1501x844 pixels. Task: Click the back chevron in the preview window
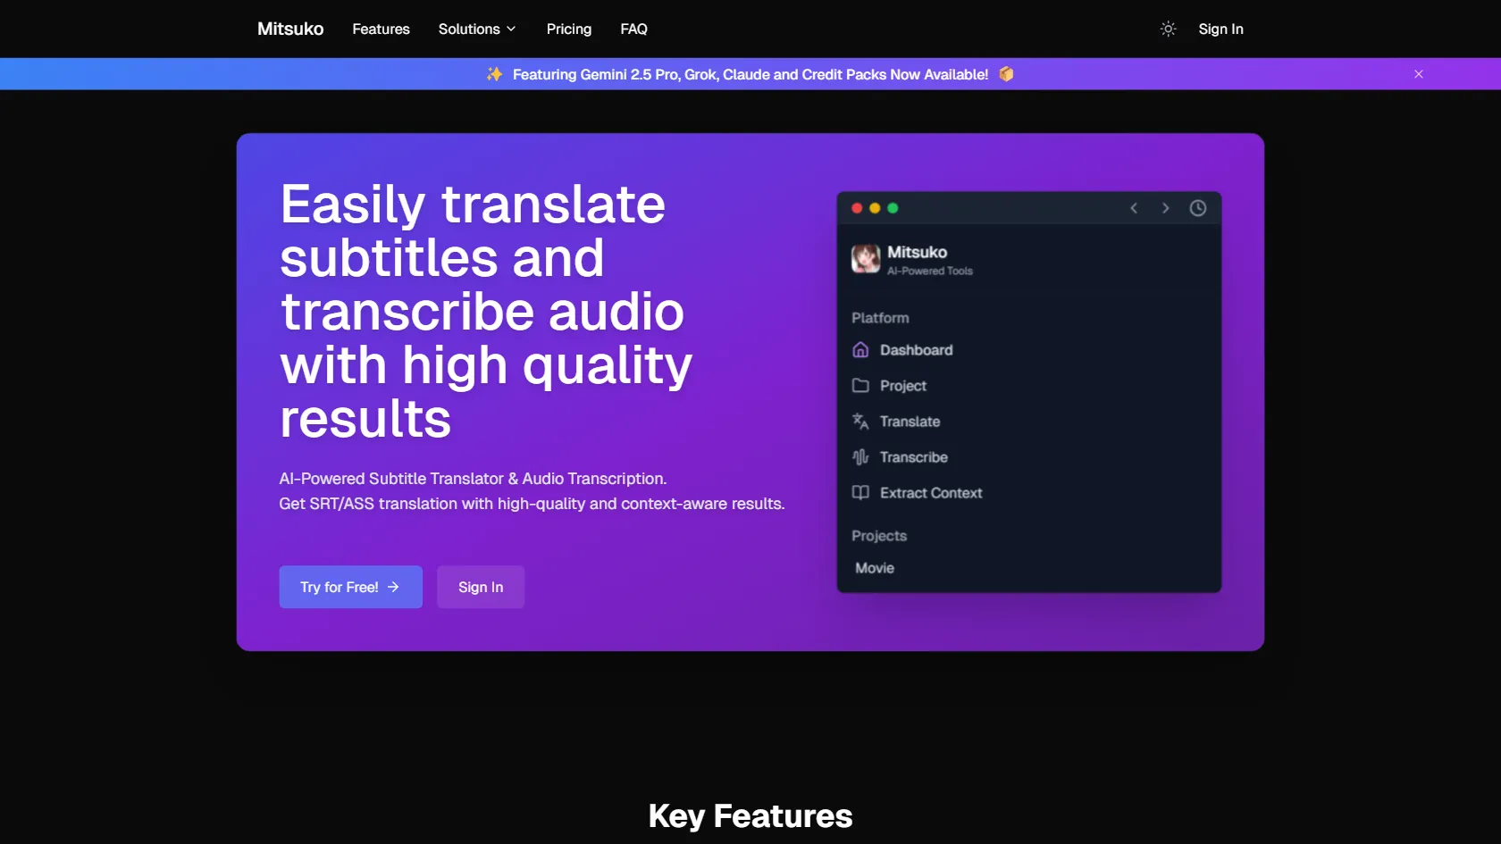tap(1134, 208)
